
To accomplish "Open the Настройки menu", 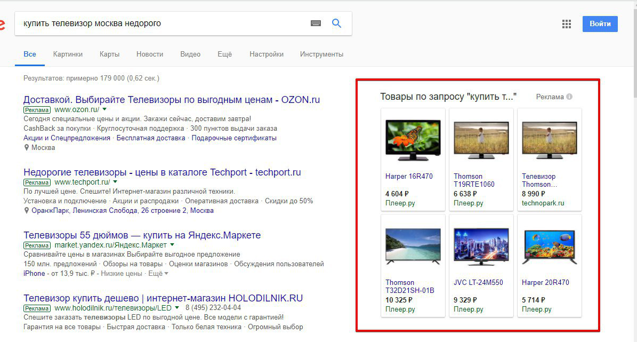I will point(267,54).
